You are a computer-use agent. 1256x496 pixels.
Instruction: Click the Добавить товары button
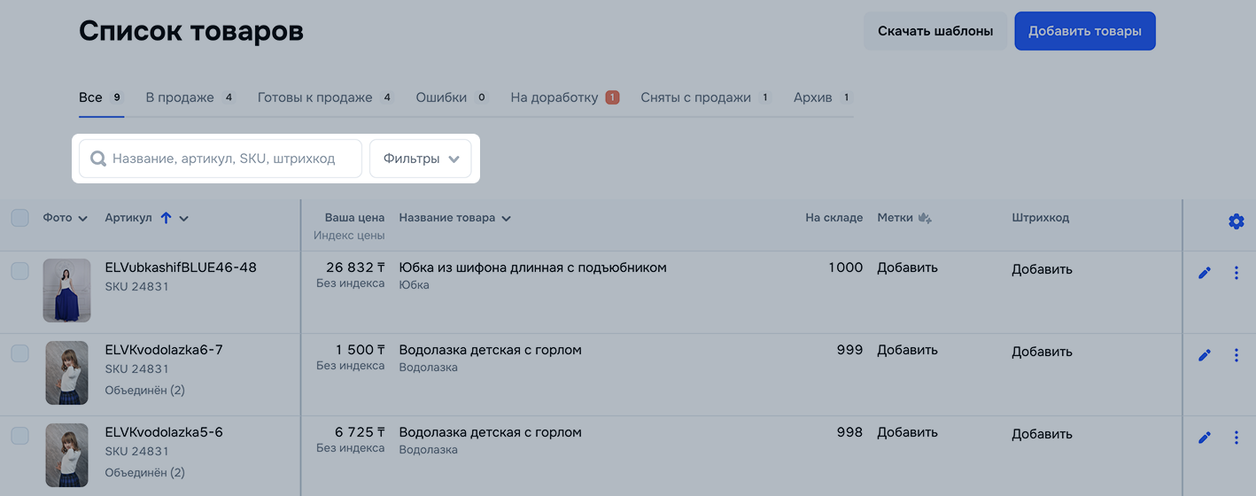click(x=1085, y=31)
